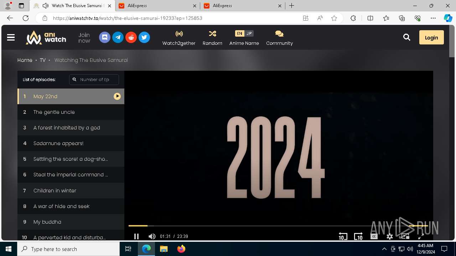
Task: Open Edge app available icon in address bar
Action: click(x=305, y=18)
